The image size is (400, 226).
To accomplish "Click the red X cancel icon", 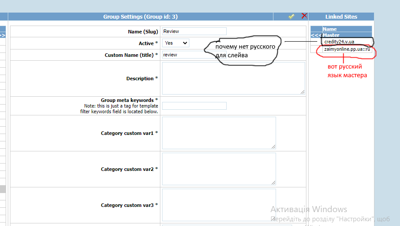I will click(304, 16).
